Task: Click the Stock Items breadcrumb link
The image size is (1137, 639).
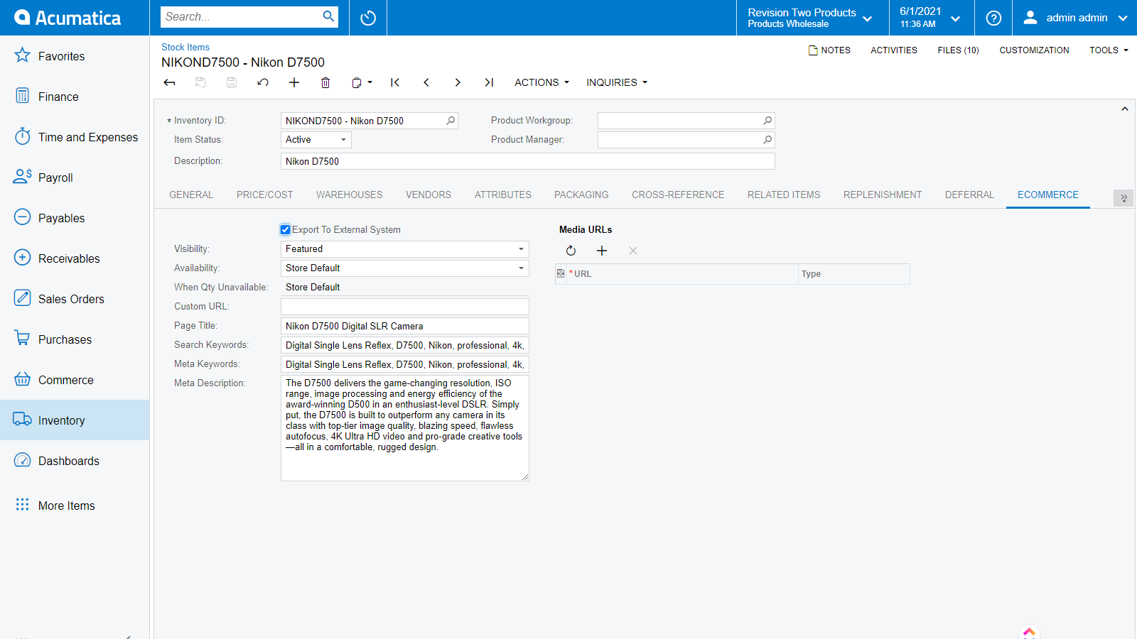Action: (x=185, y=47)
